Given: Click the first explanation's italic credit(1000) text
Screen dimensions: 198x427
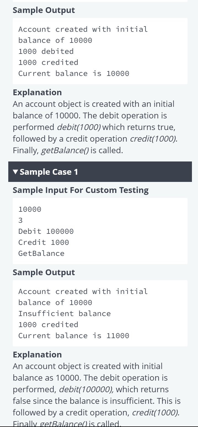Looking at the screenshot, I should pyautogui.click(x=154, y=139).
